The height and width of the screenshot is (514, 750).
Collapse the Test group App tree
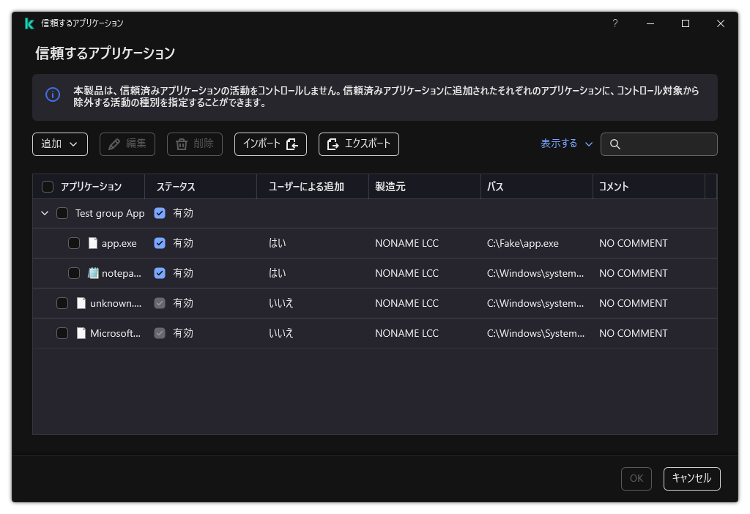click(x=45, y=213)
